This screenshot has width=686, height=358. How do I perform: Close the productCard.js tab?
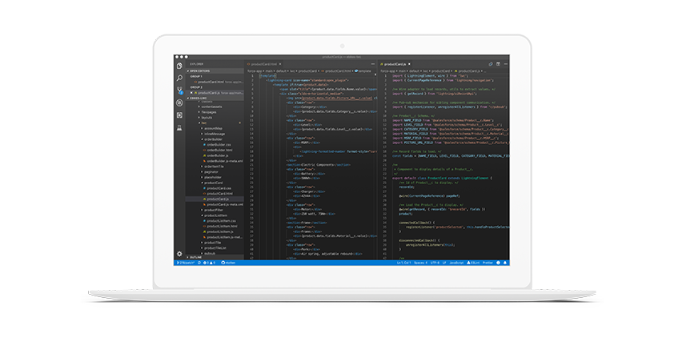click(409, 64)
